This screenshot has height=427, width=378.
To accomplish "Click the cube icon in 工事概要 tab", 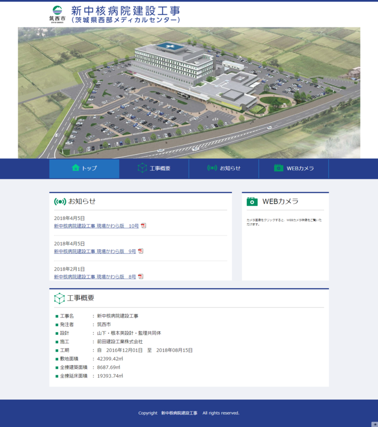I will click(142, 168).
